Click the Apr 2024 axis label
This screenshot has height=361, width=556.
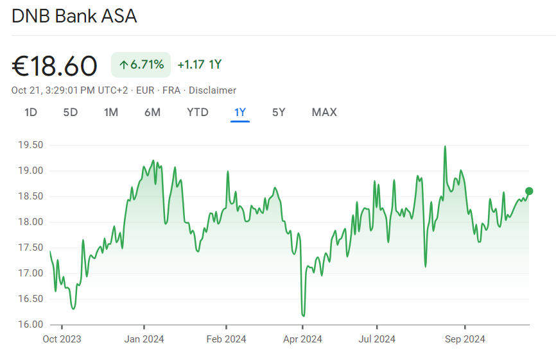tap(302, 339)
